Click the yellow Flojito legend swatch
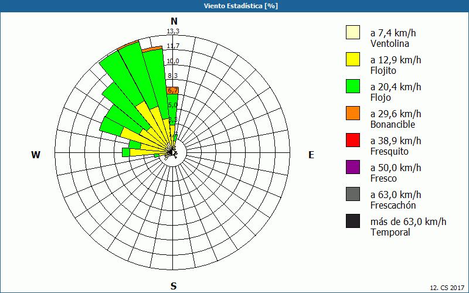 pyautogui.click(x=353, y=59)
